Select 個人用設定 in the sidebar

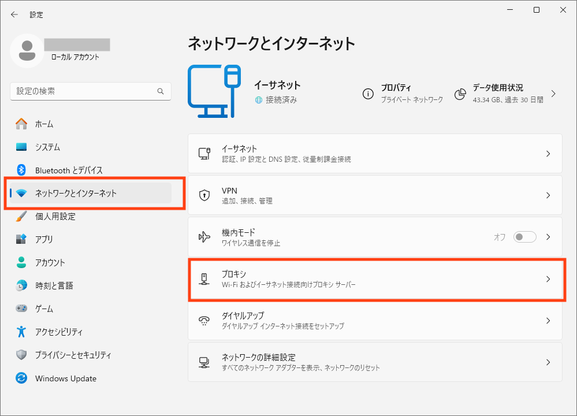click(x=55, y=216)
